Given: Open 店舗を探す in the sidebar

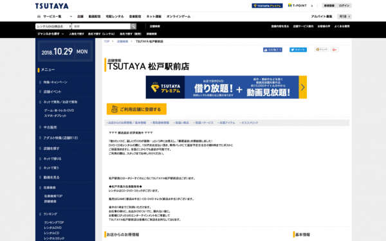Looking at the screenshot, I should (51, 148).
